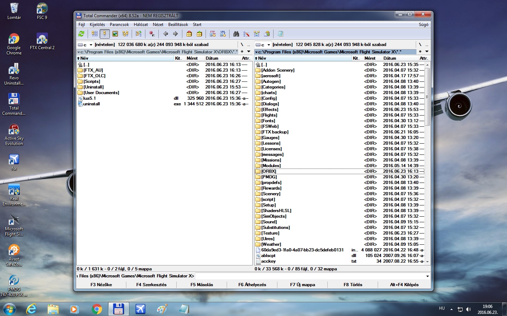Go forward with the right arrow icon
Viewport: 507px width, 316px height.
coord(175,34)
